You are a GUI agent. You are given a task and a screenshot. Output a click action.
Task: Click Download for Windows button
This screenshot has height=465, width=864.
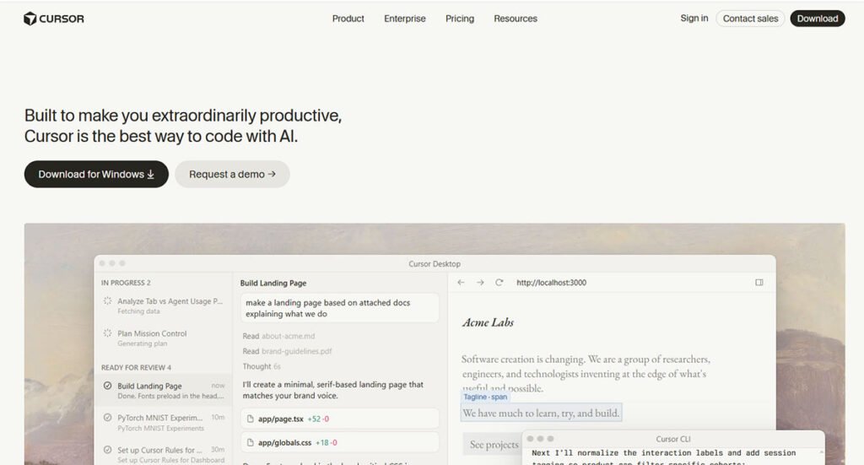[96, 174]
